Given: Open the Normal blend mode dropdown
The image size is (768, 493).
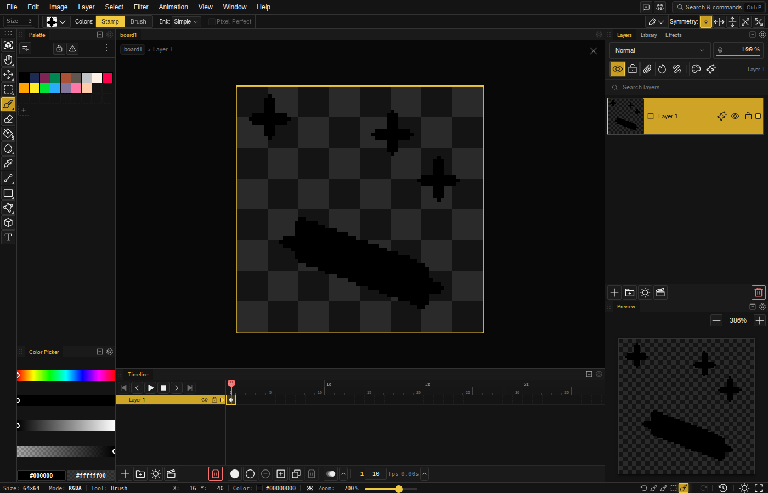Looking at the screenshot, I should (660, 50).
